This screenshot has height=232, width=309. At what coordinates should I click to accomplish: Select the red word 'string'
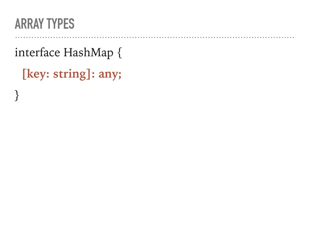(x=70, y=75)
